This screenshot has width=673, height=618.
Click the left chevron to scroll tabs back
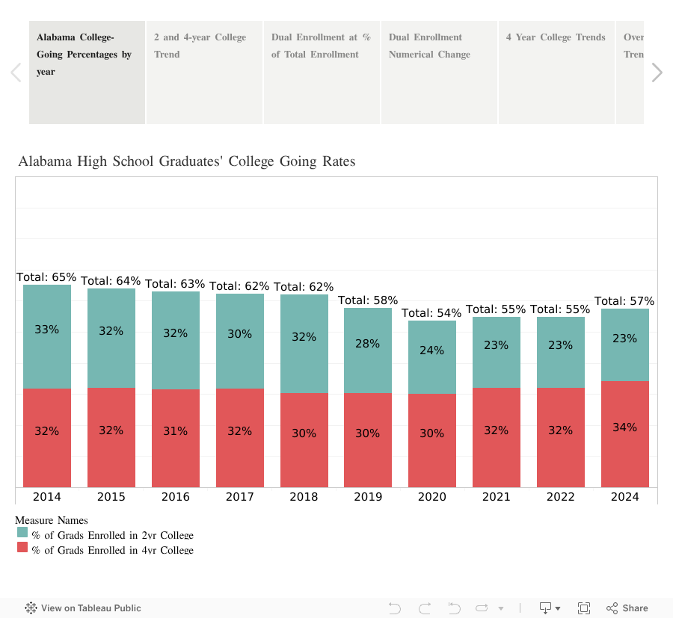tap(15, 72)
